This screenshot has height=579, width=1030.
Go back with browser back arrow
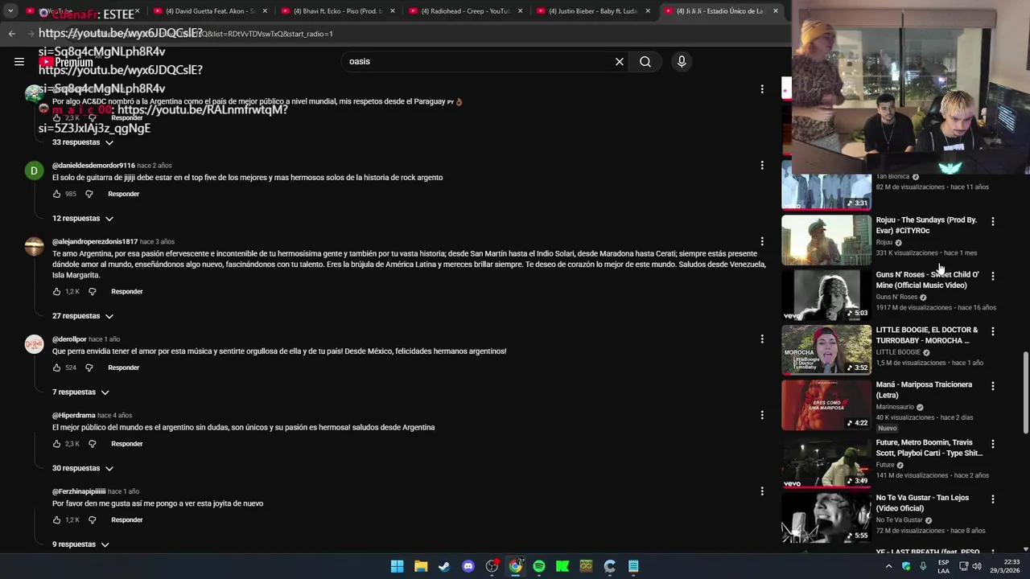[11, 34]
